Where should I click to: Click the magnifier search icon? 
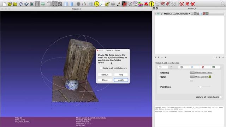pos(223,4)
